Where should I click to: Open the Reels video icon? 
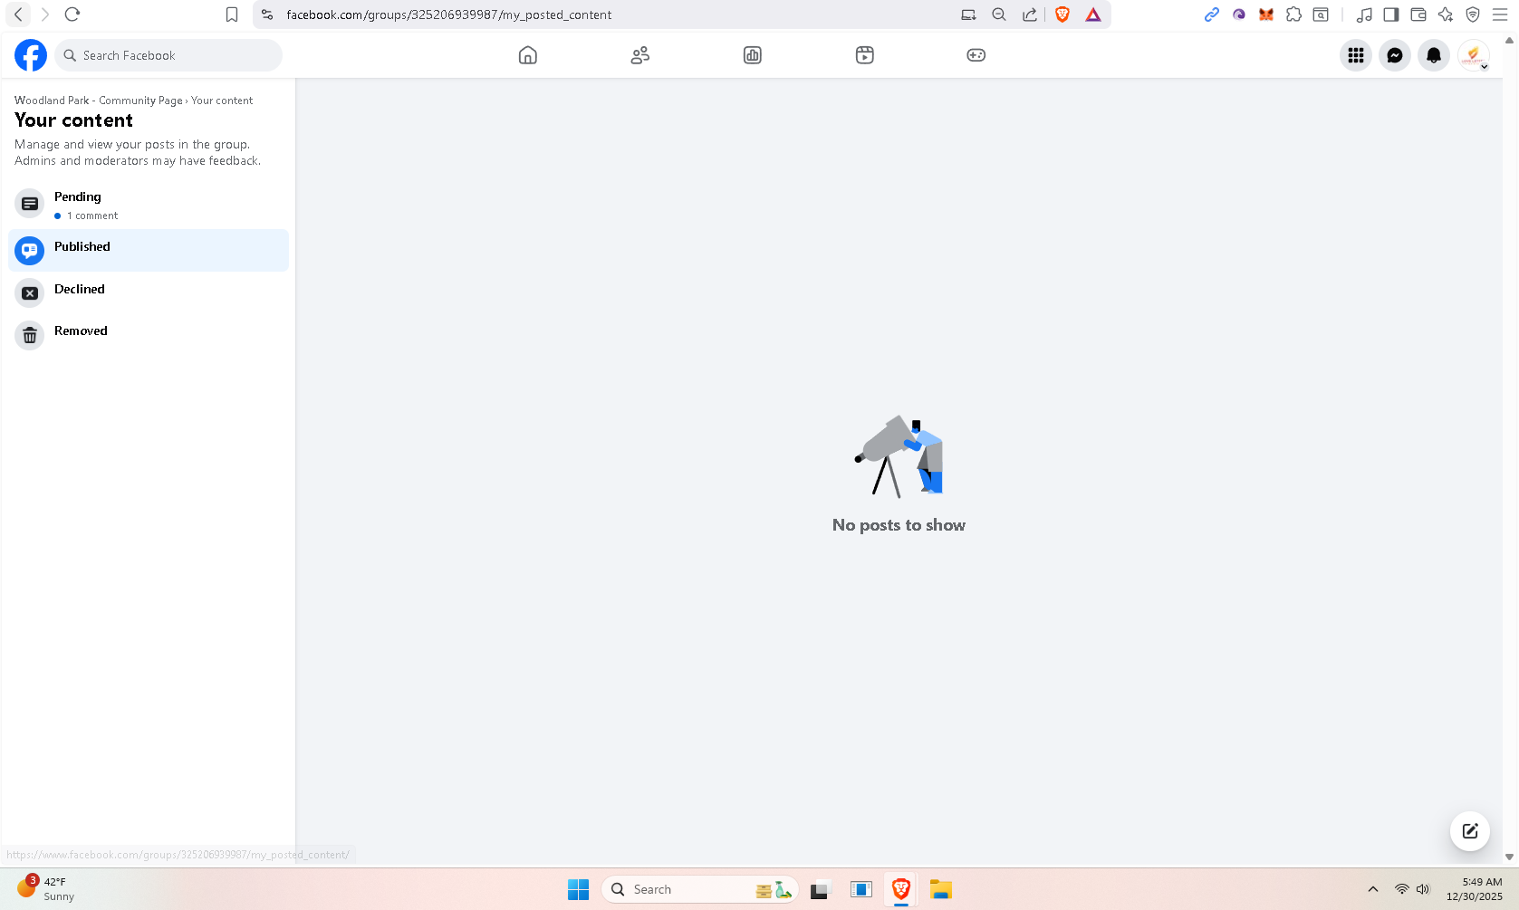click(865, 55)
